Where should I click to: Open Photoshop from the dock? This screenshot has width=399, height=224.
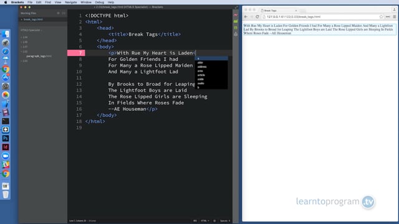[6, 138]
